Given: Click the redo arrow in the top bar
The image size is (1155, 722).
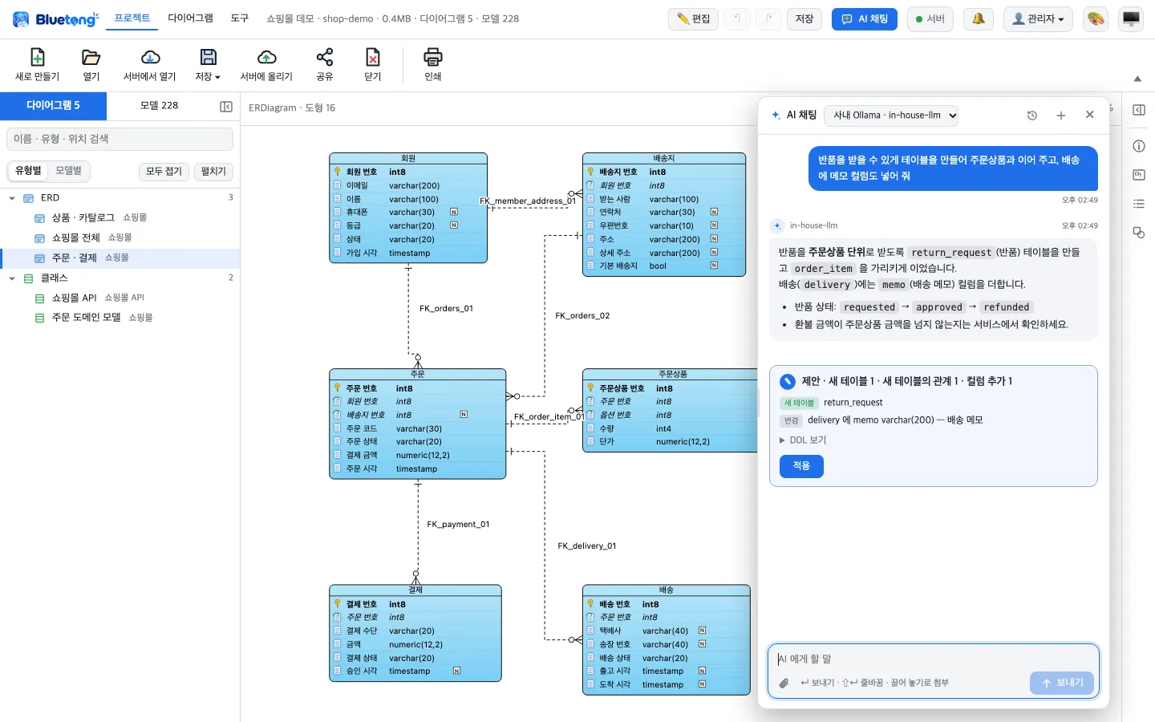Looking at the screenshot, I should 769,18.
